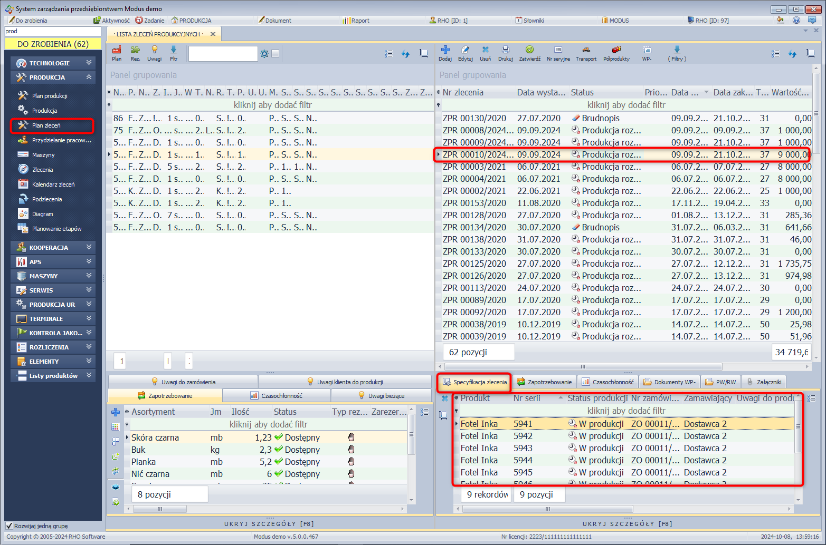Open Kalendarz zleceń in the sidebar
This screenshot has width=826, height=545.
[x=53, y=184]
